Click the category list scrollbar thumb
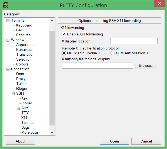This screenshot has height=149, width=167. [52, 78]
